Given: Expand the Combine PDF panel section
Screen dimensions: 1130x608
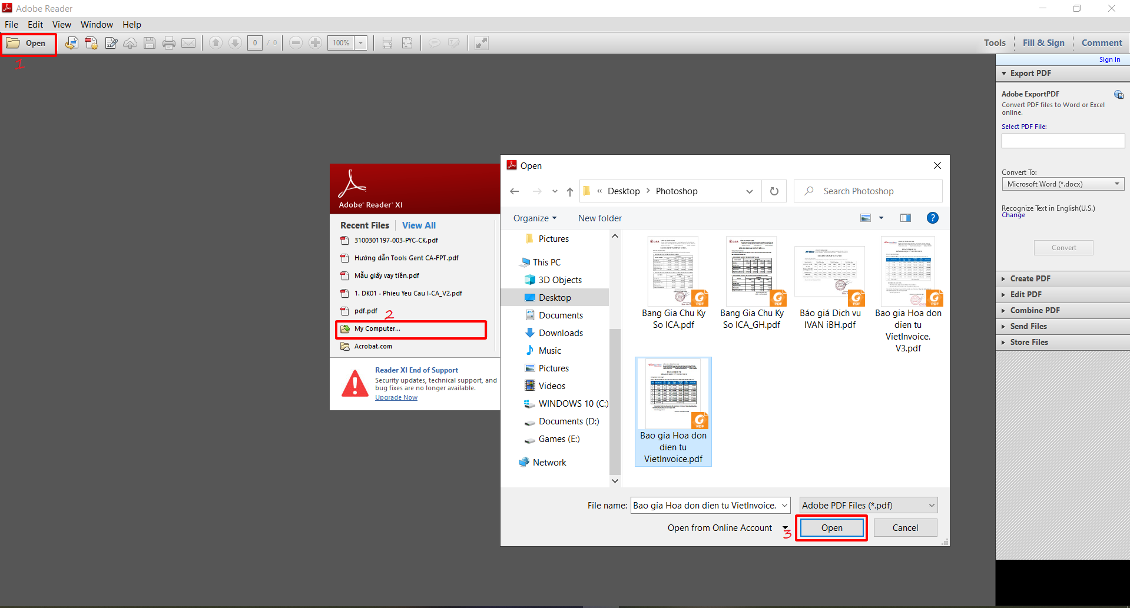Looking at the screenshot, I should pos(1035,310).
